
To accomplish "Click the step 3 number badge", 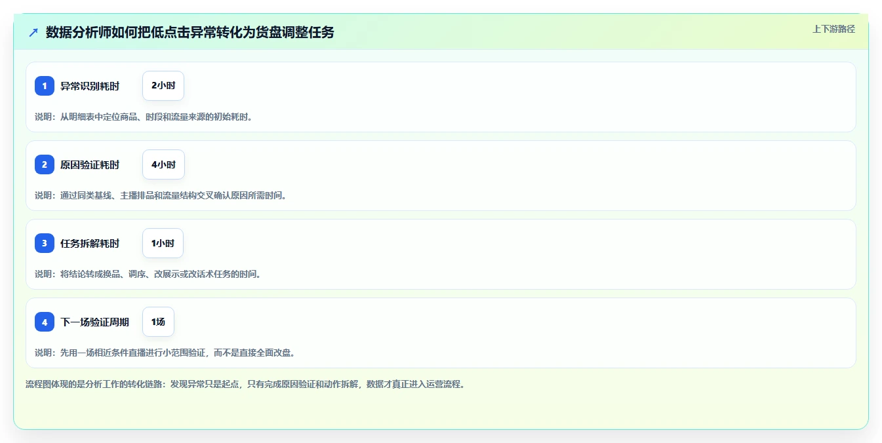I will 45,243.
